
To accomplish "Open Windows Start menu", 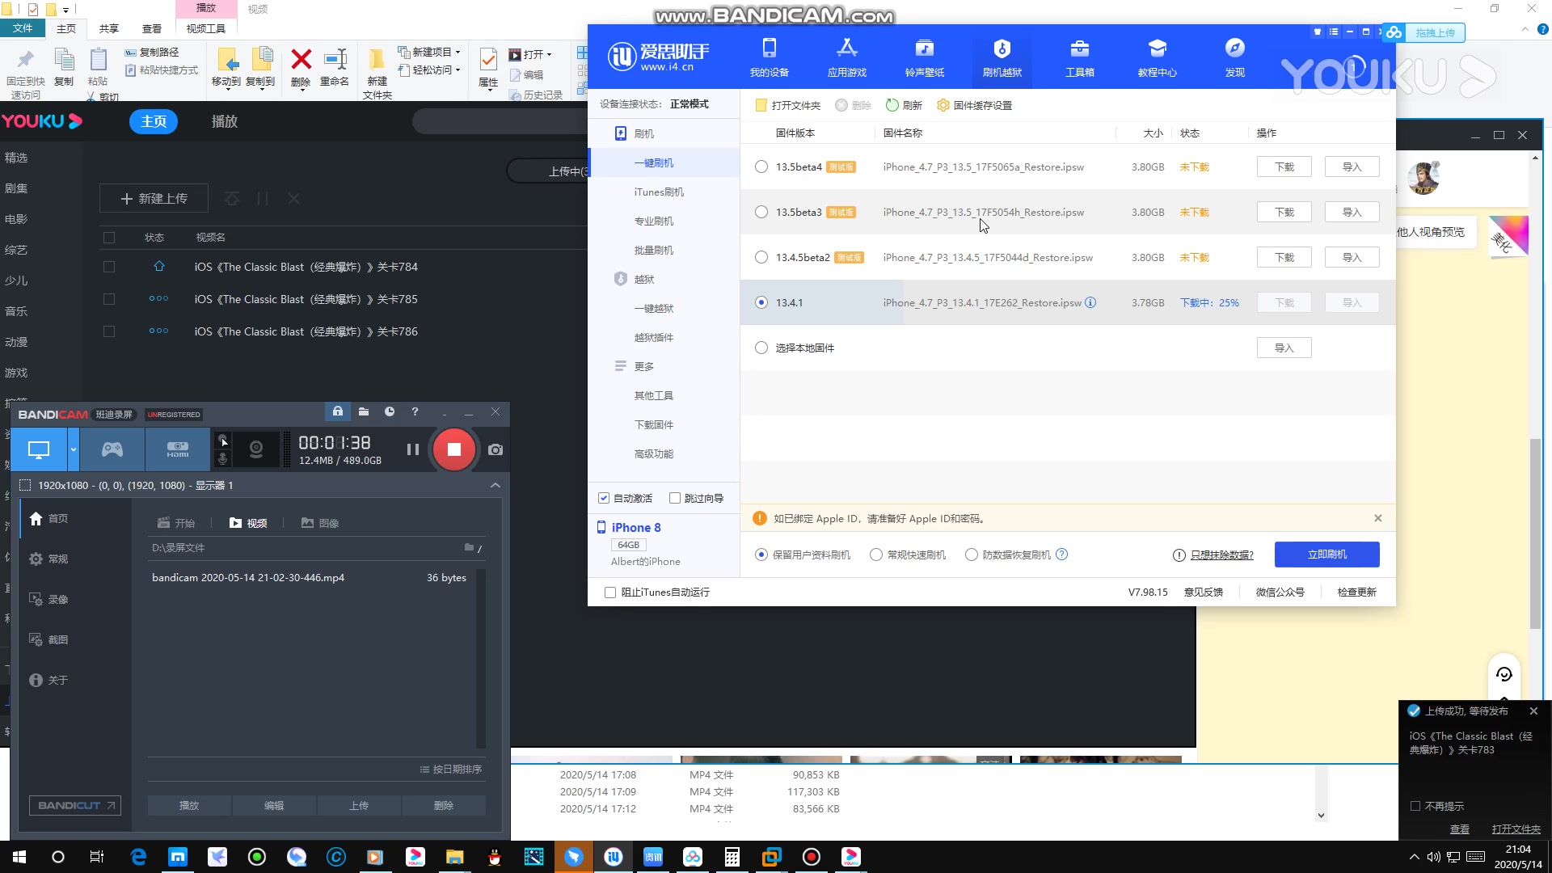I will [x=19, y=857].
